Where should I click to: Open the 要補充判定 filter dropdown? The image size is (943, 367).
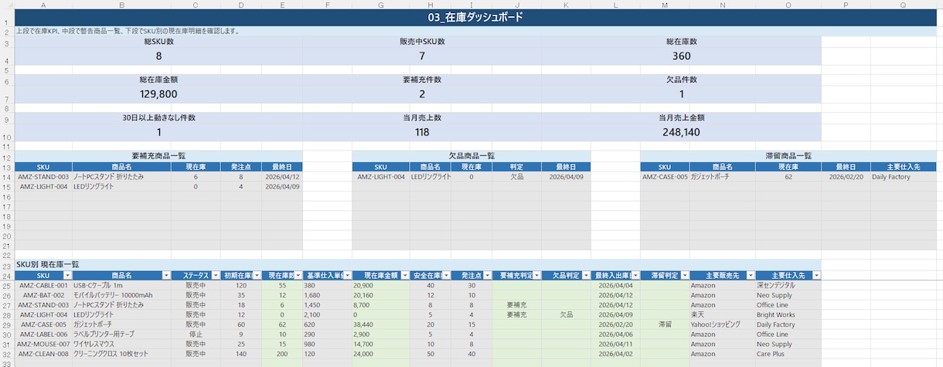pos(536,276)
